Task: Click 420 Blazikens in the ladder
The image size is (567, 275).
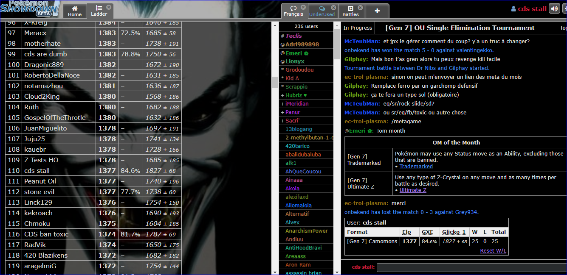Action: click(x=46, y=256)
